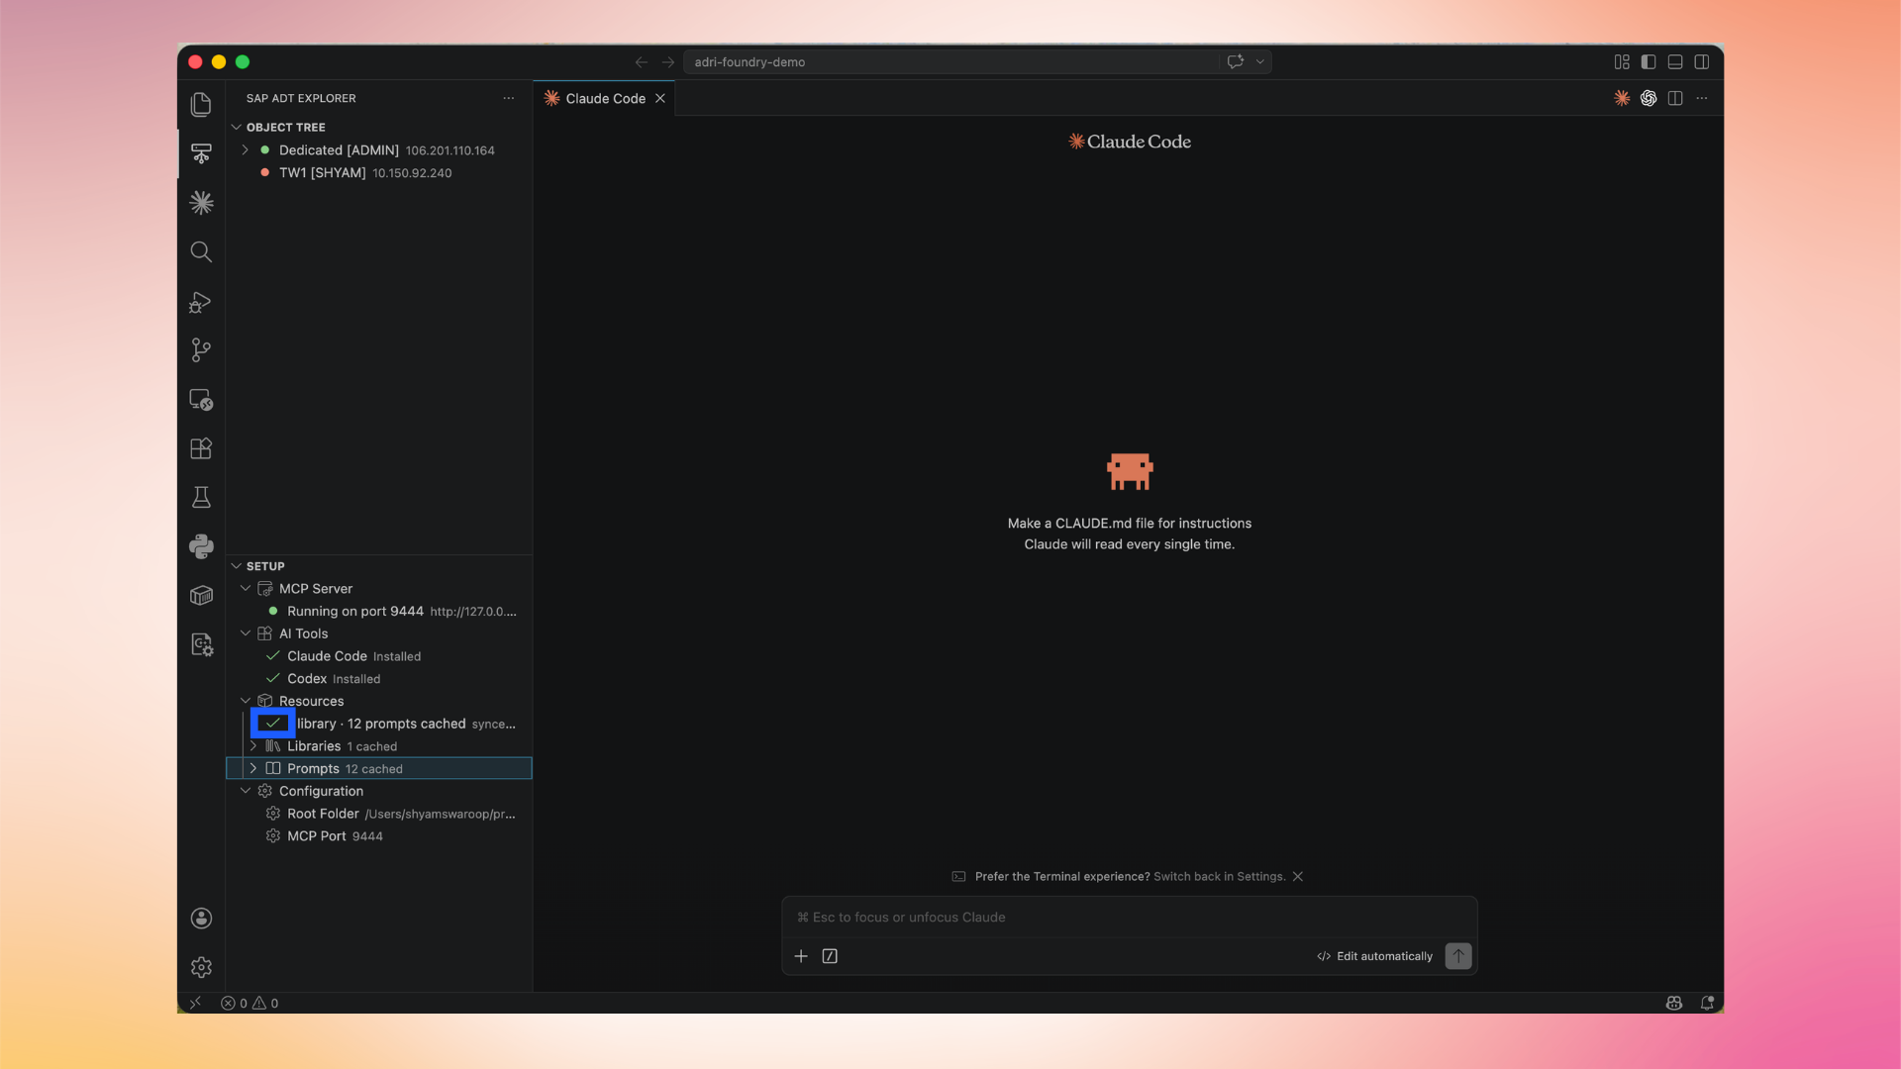This screenshot has width=1901, height=1069.
Task: Expand the Prompts tree item
Action: point(254,768)
